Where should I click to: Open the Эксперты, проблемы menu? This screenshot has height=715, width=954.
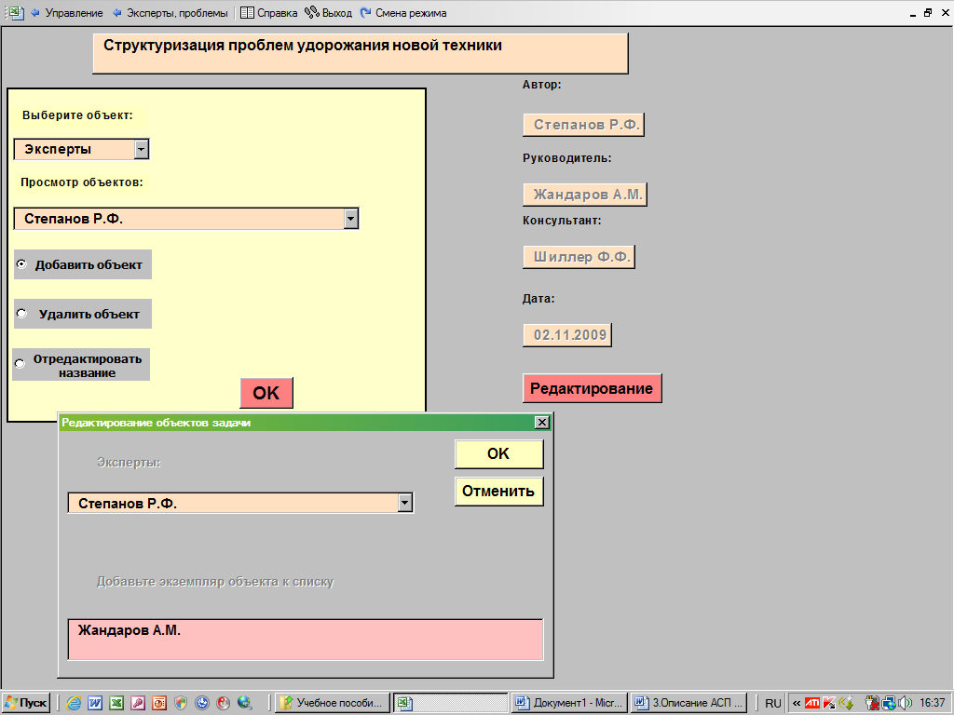pos(177,13)
